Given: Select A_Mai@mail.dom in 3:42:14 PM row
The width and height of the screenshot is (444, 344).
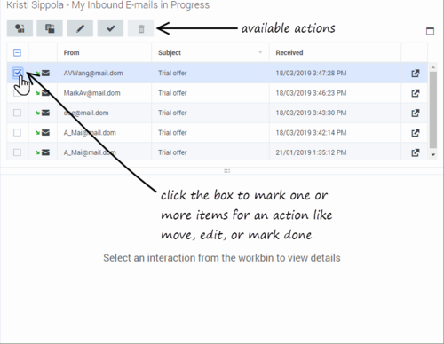Looking at the screenshot, I should [90, 133].
